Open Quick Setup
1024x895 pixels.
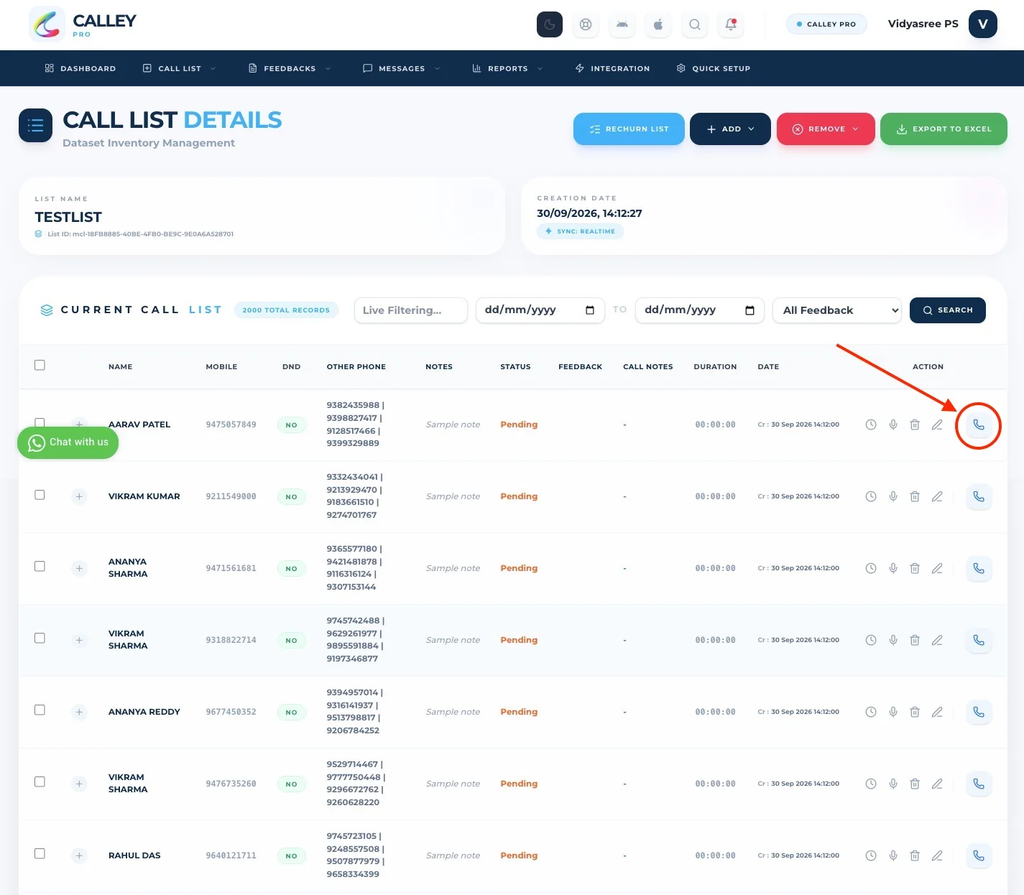click(x=714, y=68)
